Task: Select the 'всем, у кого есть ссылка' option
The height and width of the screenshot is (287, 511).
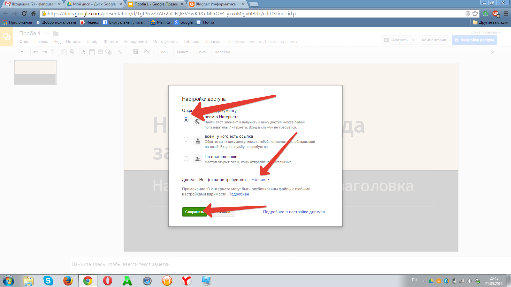Action: coord(186,139)
